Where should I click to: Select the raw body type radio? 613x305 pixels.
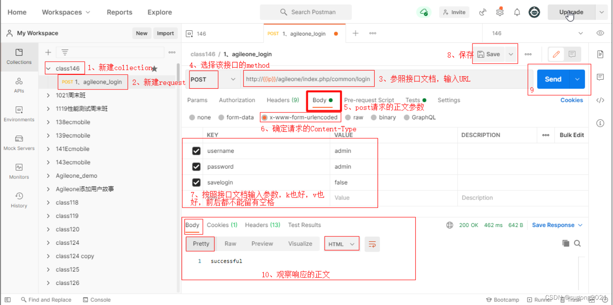[x=348, y=117]
